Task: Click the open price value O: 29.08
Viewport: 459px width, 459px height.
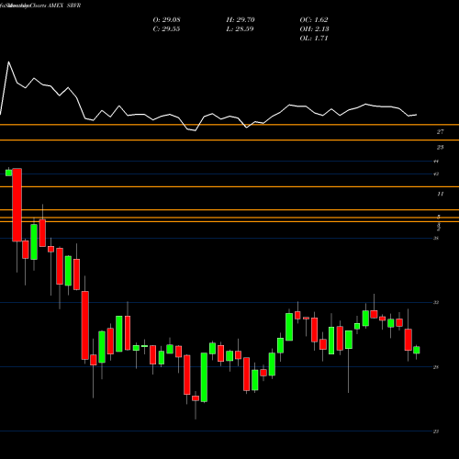Action: (166, 20)
